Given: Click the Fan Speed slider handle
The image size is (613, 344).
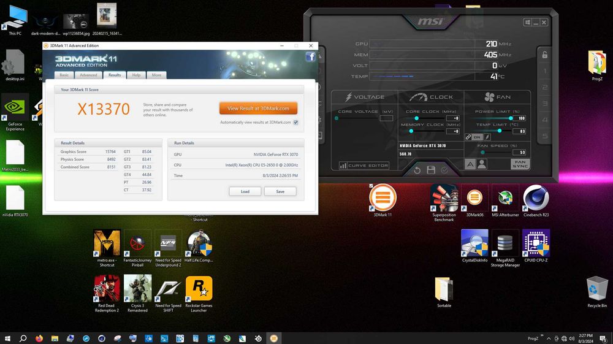Looking at the screenshot, I should click(x=483, y=153).
